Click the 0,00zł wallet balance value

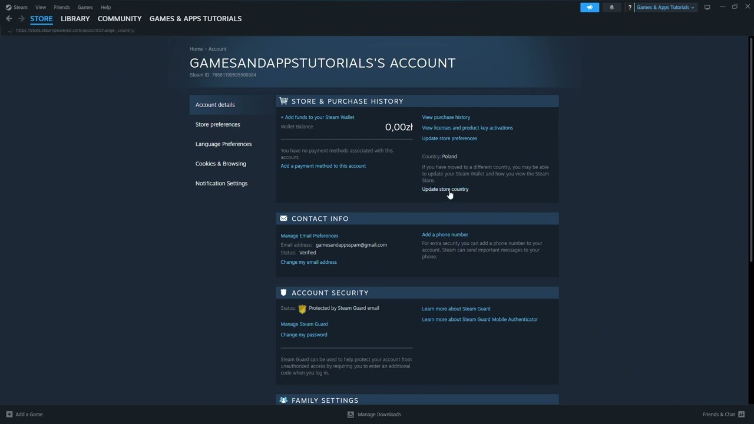click(x=399, y=127)
